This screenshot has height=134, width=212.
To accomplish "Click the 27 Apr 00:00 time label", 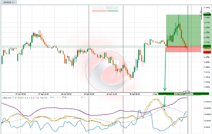I will point(21,94).
